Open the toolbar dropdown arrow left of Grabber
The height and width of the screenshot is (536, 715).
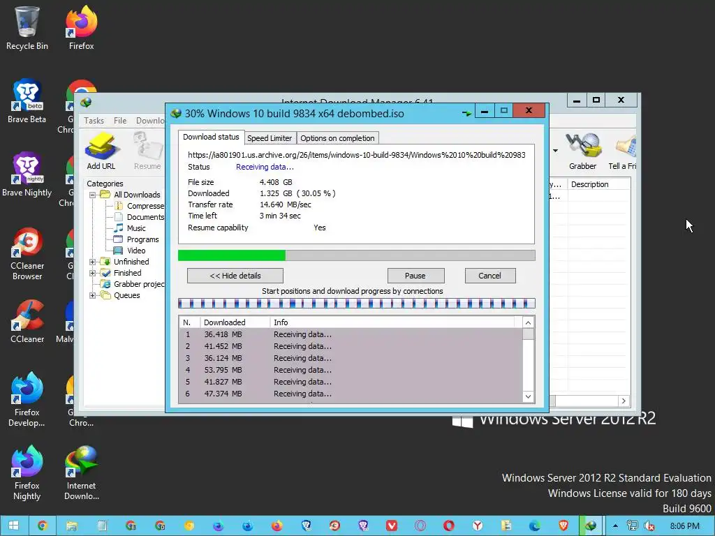pos(555,151)
